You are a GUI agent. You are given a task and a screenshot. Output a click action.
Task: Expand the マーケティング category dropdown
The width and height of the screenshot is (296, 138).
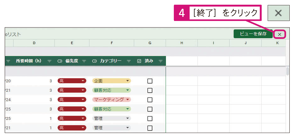[x=111, y=100]
